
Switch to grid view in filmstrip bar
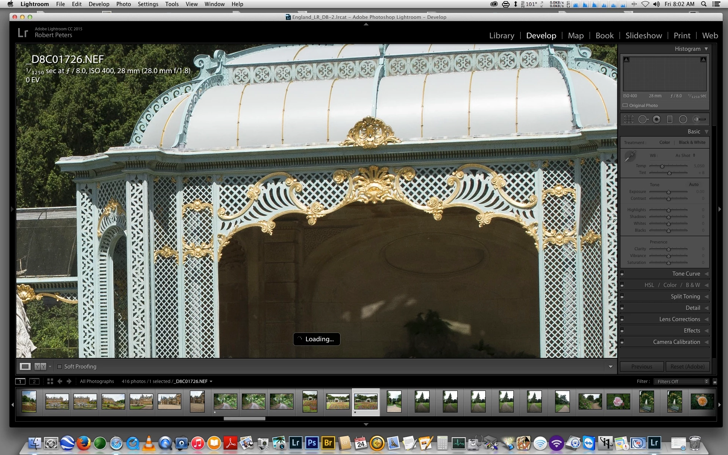(50, 381)
